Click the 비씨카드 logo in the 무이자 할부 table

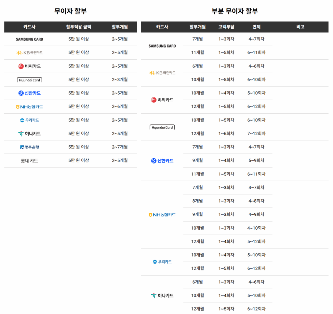(29, 66)
